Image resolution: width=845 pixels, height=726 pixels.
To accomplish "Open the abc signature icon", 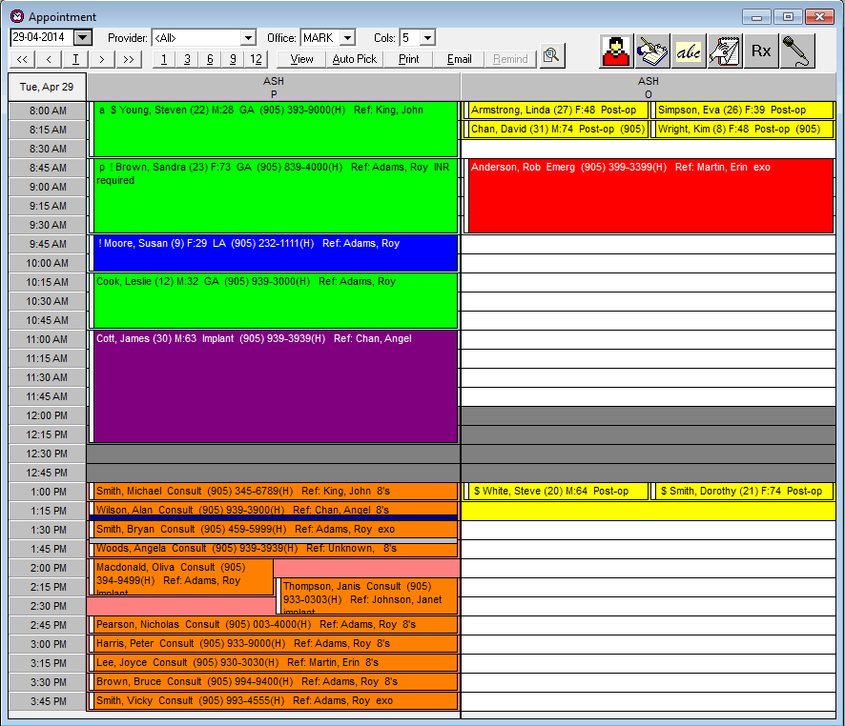I will (x=689, y=51).
